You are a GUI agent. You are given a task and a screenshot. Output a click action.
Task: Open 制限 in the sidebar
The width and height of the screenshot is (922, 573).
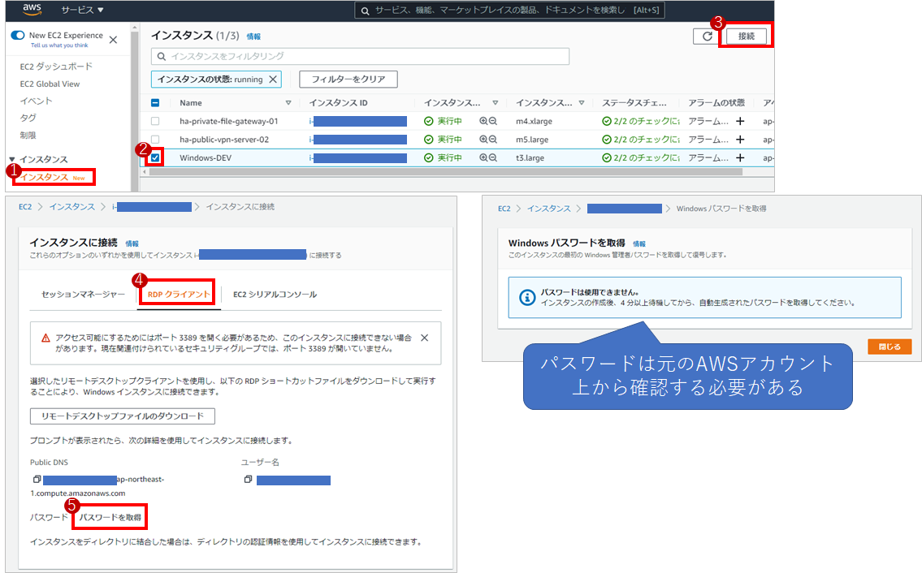click(x=28, y=136)
